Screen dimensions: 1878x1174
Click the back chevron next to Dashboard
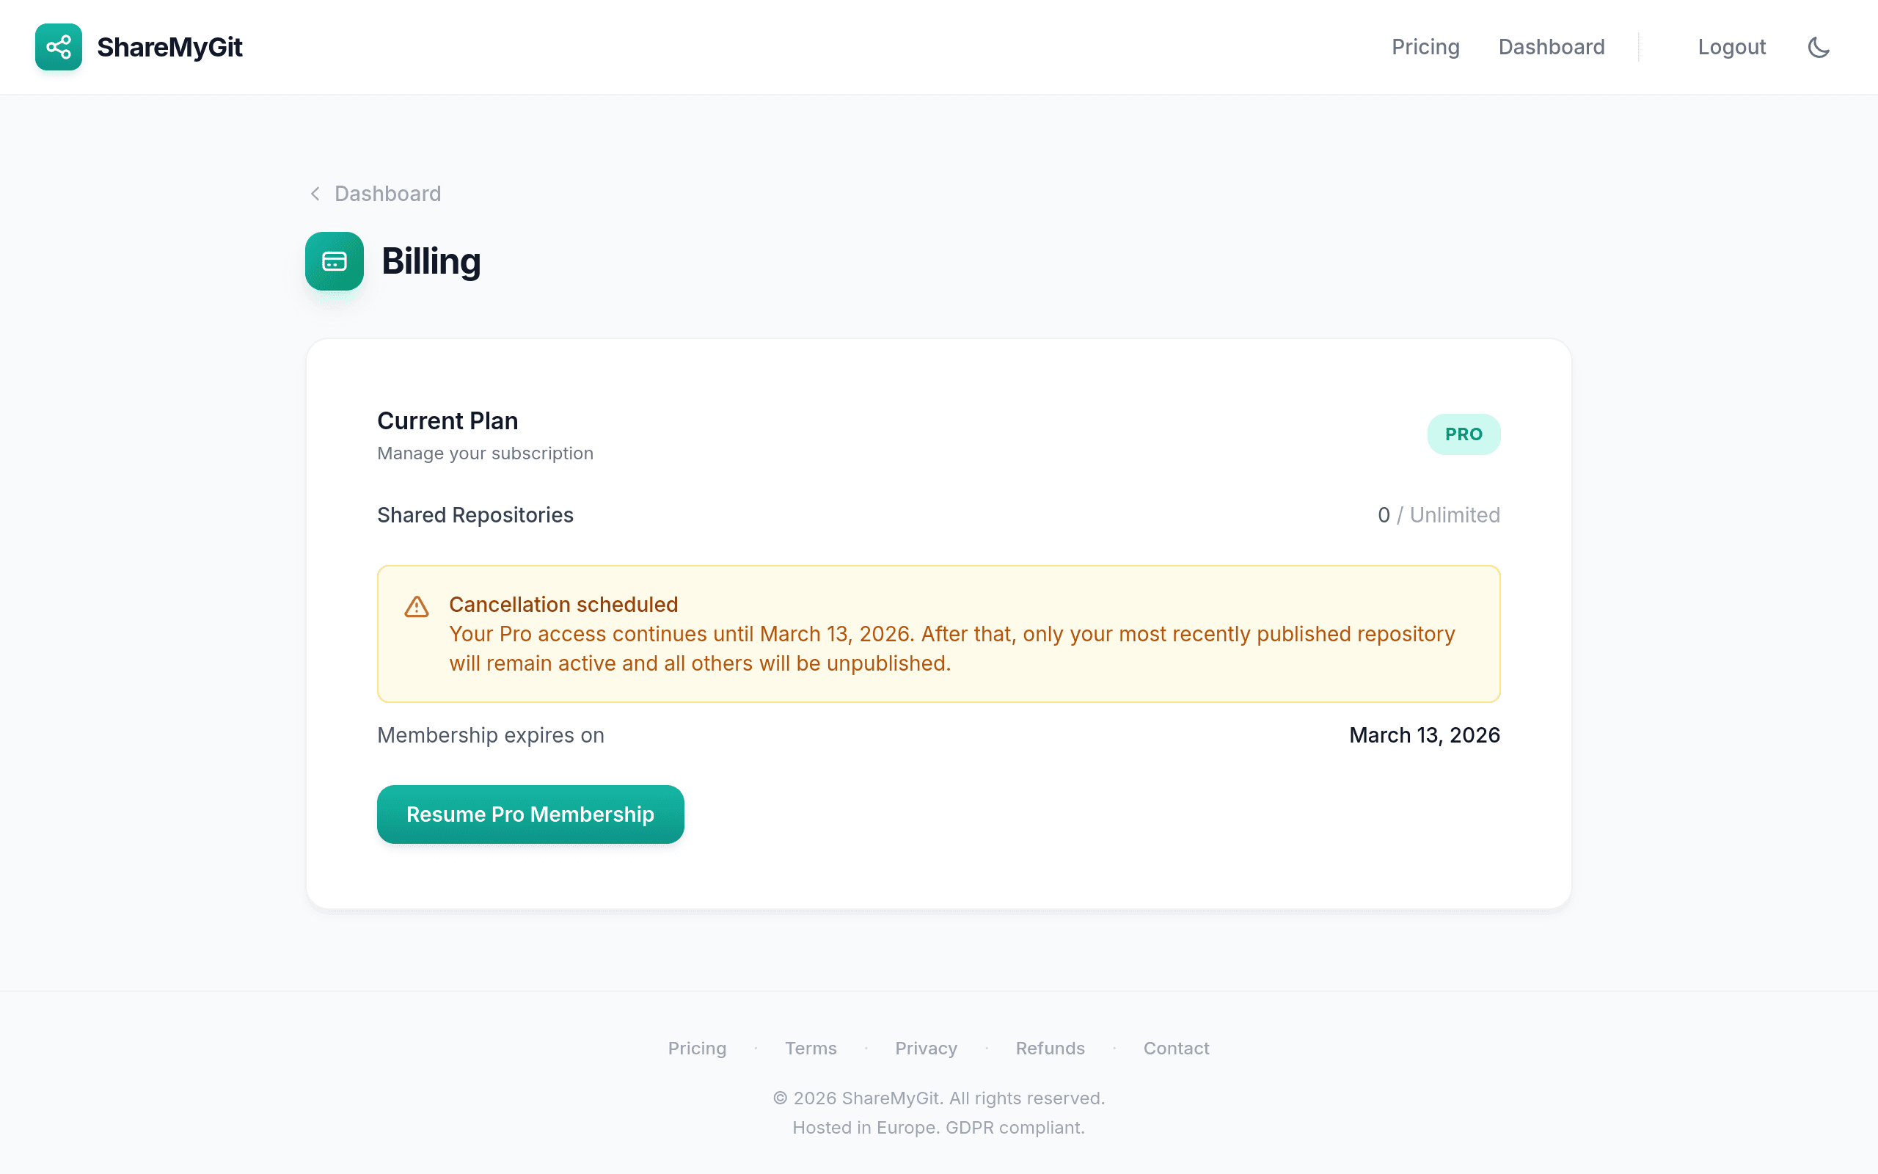click(315, 193)
